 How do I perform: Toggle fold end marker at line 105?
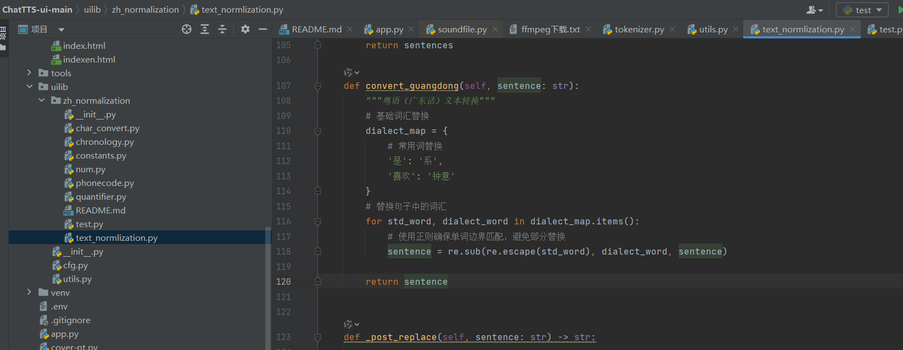pyautogui.click(x=318, y=45)
